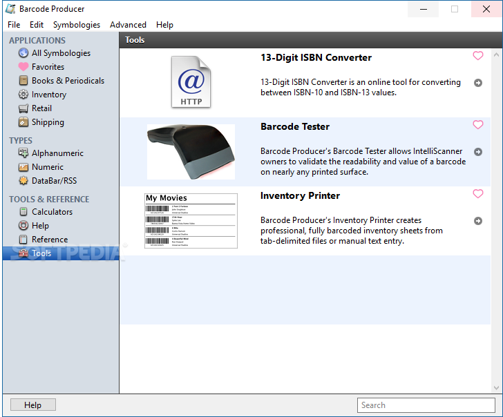The image size is (503, 417).
Task: Select DataBar/RSS label under Types
Action: [x=54, y=181]
